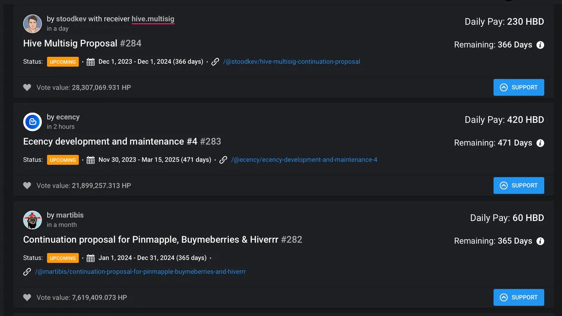Open the martibis author name link
562x316 pixels.
click(70, 215)
